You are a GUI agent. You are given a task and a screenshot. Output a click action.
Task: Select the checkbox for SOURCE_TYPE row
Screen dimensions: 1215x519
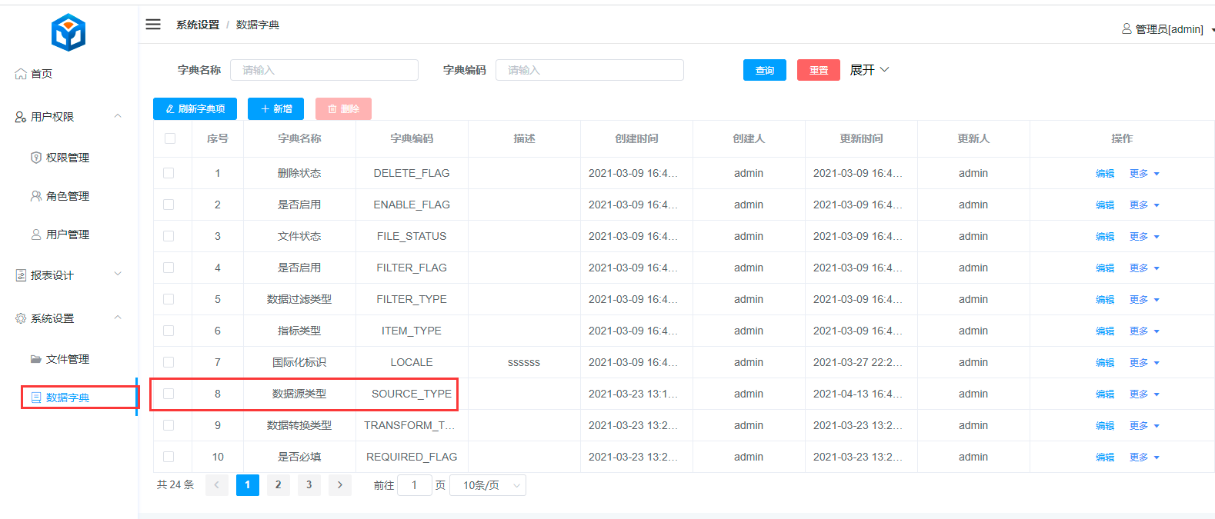coord(169,394)
